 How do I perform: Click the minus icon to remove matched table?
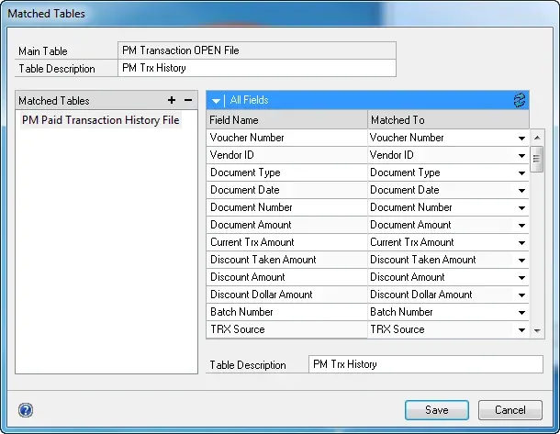188,100
